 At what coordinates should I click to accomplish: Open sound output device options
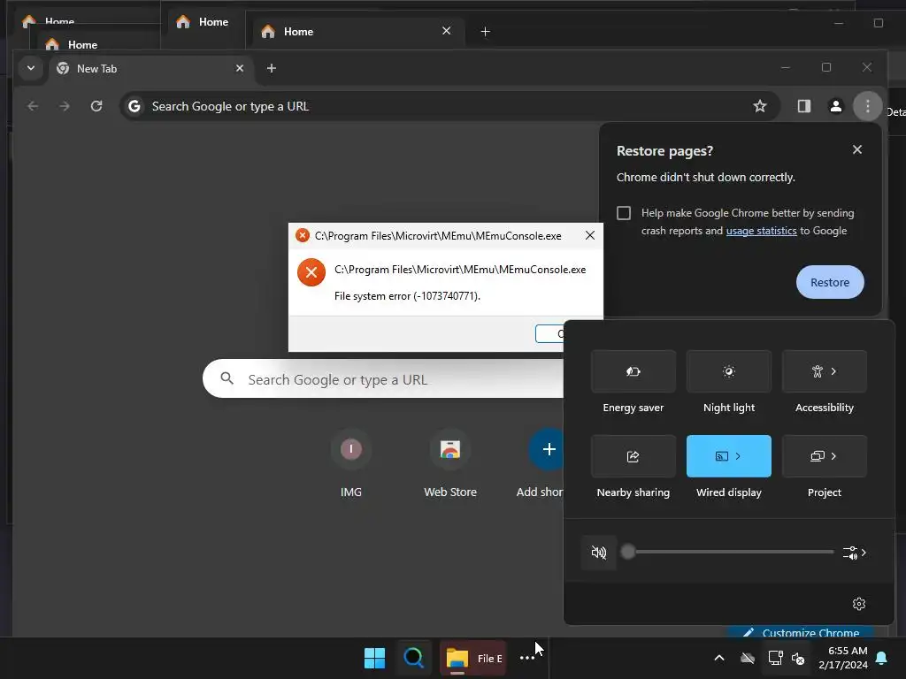[x=855, y=553]
